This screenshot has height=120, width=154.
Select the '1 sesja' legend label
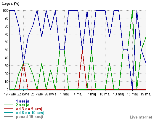pos(23,101)
